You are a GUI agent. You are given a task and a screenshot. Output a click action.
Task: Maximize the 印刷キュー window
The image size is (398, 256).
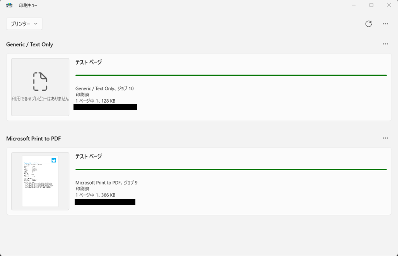click(x=371, y=5)
